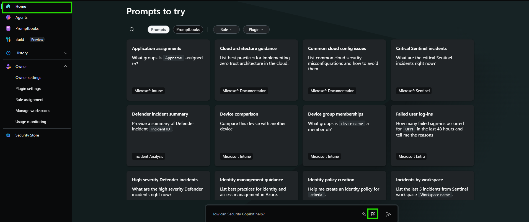This screenshot has height=222, width=529.
Task: Click the Microsoft Sentinel tag
Action: click(x=414, y=91)
